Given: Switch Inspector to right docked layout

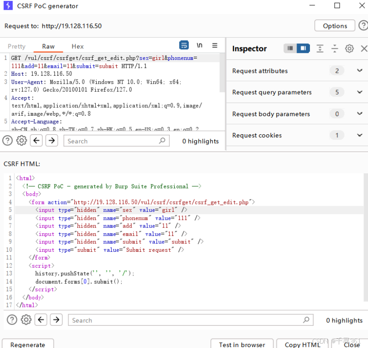Looking at the screenshot, I should click(x=303, y=48).
